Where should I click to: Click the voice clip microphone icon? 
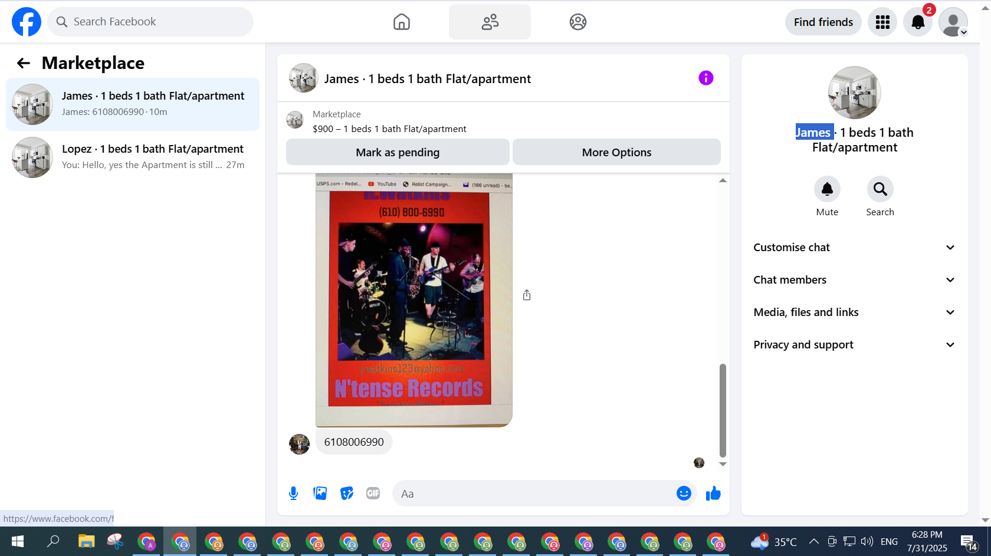293,494
